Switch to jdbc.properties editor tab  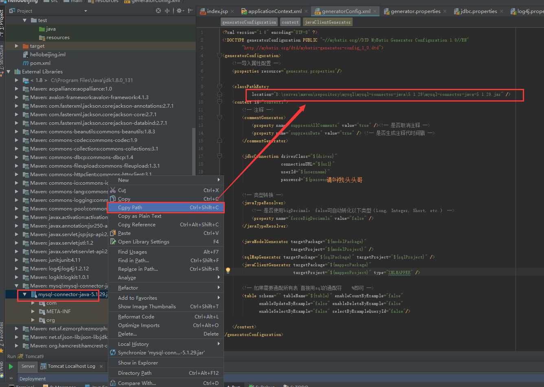[478, 11]
